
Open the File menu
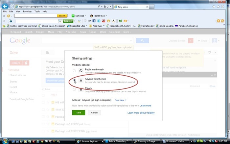5,12
